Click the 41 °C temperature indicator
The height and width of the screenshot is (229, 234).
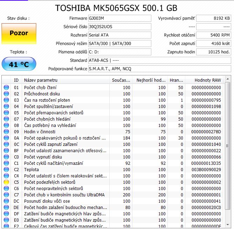19,65
